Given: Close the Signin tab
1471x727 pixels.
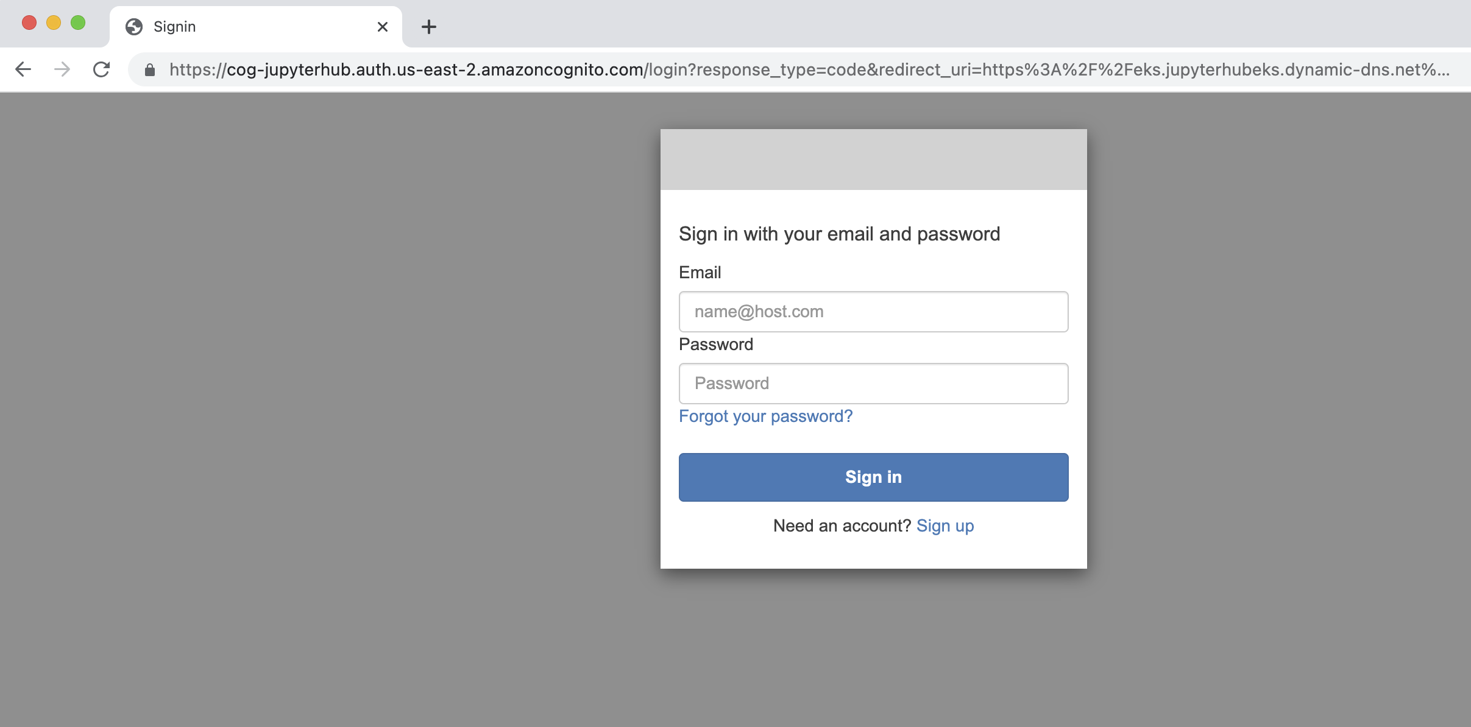Looking at the screenshot, I should coord(383,27).
